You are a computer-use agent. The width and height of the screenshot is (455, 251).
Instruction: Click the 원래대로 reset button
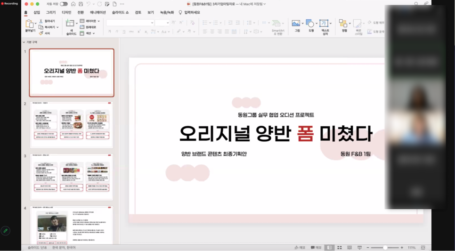88,27
